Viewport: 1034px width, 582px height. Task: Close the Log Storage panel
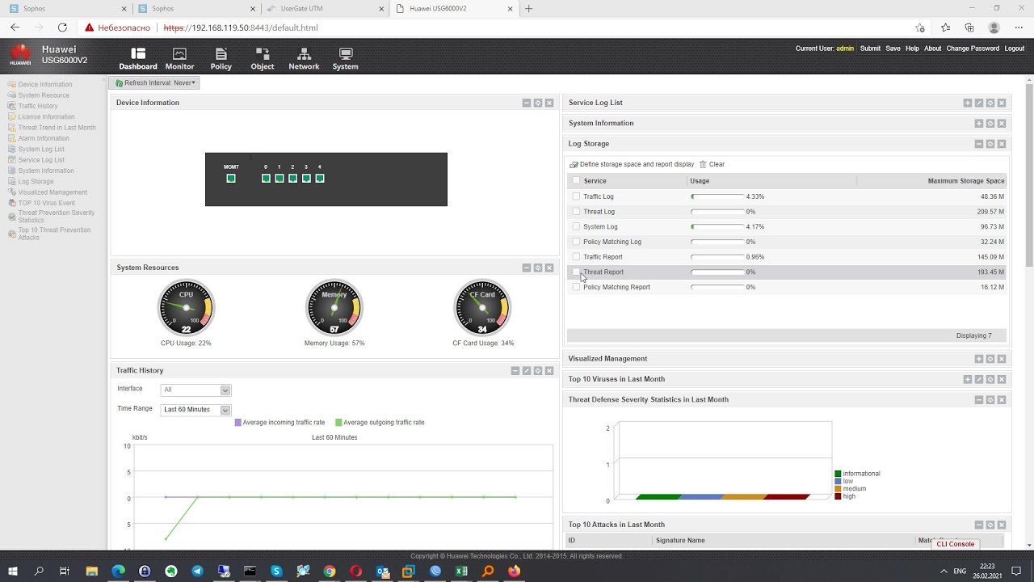pos(1002,144)
